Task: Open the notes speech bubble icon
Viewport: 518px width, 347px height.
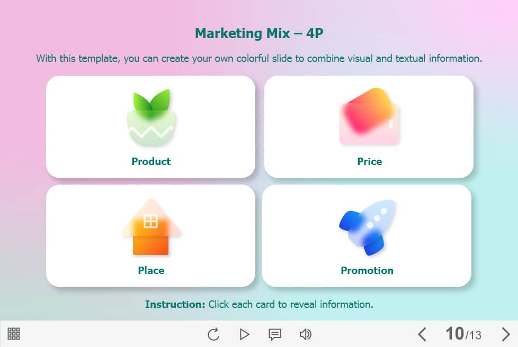Action: coord(274,334)
